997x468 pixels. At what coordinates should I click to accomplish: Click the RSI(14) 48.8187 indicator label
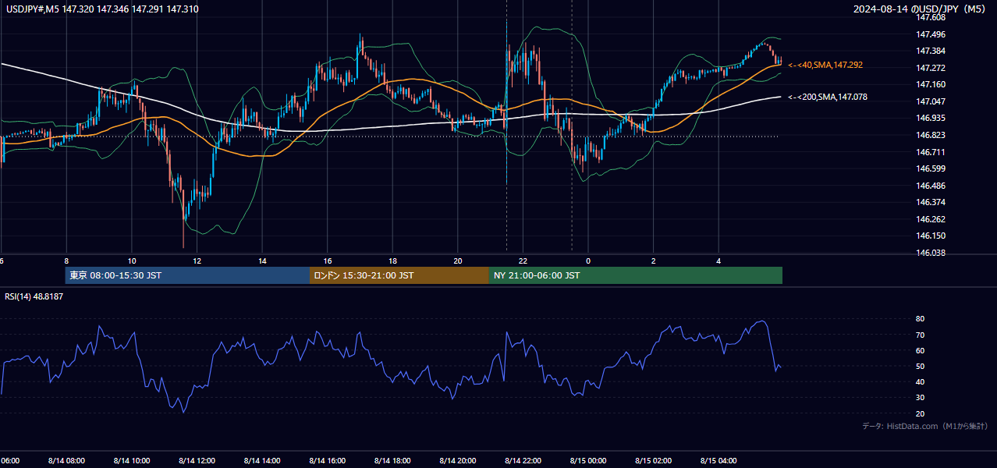coord(34,296)
